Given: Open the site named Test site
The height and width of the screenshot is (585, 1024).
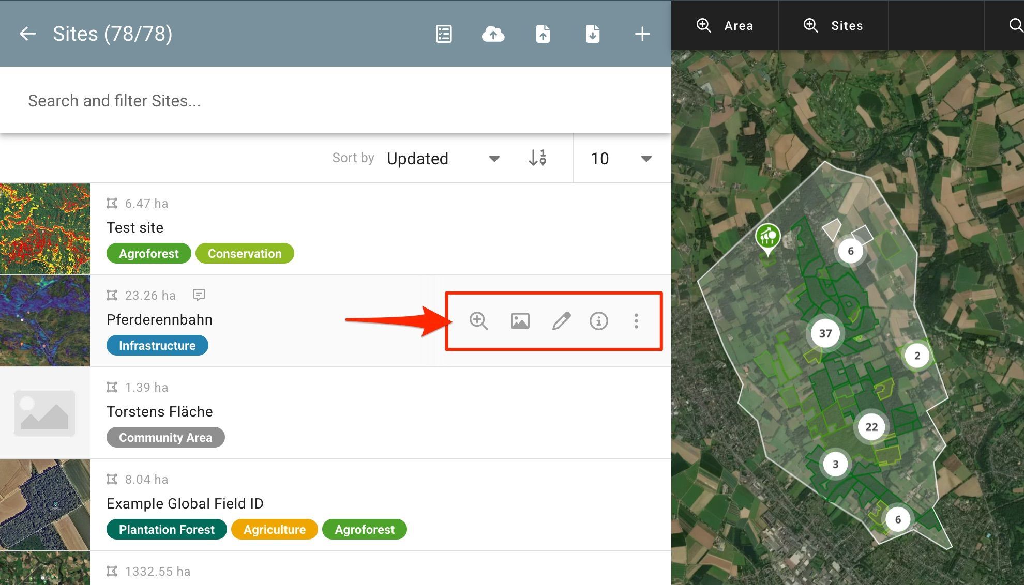Looking at the screenshot, I should [x=135, y=228].
